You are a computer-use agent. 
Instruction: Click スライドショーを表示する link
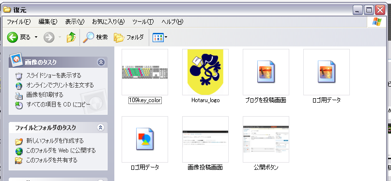[x=54, y=75]
